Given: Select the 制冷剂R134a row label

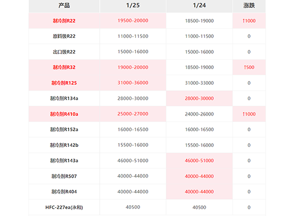Looking at the screenshot, I should tap(64, 98).
